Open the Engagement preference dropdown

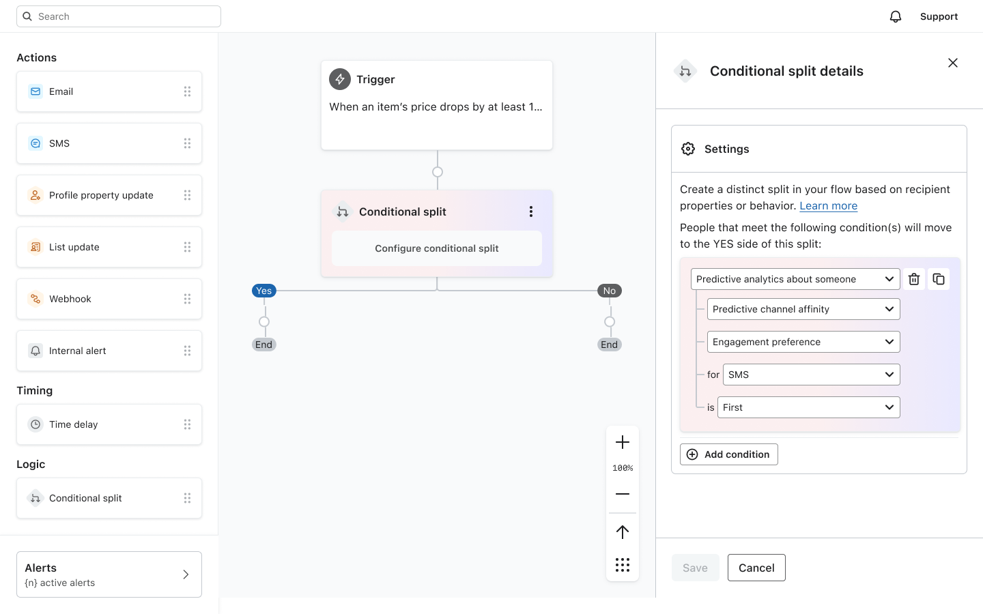click(803, 342)
